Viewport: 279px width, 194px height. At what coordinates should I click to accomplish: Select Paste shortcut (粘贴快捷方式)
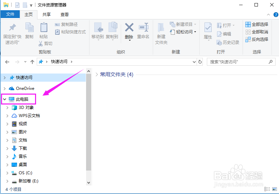[x=70, y=32]
